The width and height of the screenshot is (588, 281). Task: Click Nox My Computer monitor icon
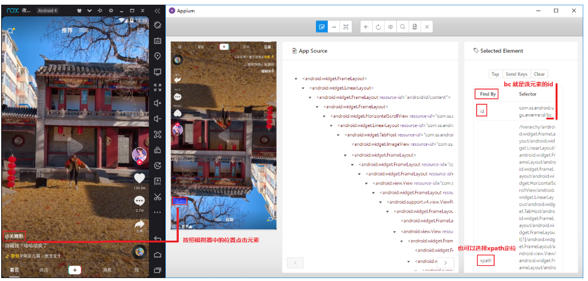pos(158,72)
